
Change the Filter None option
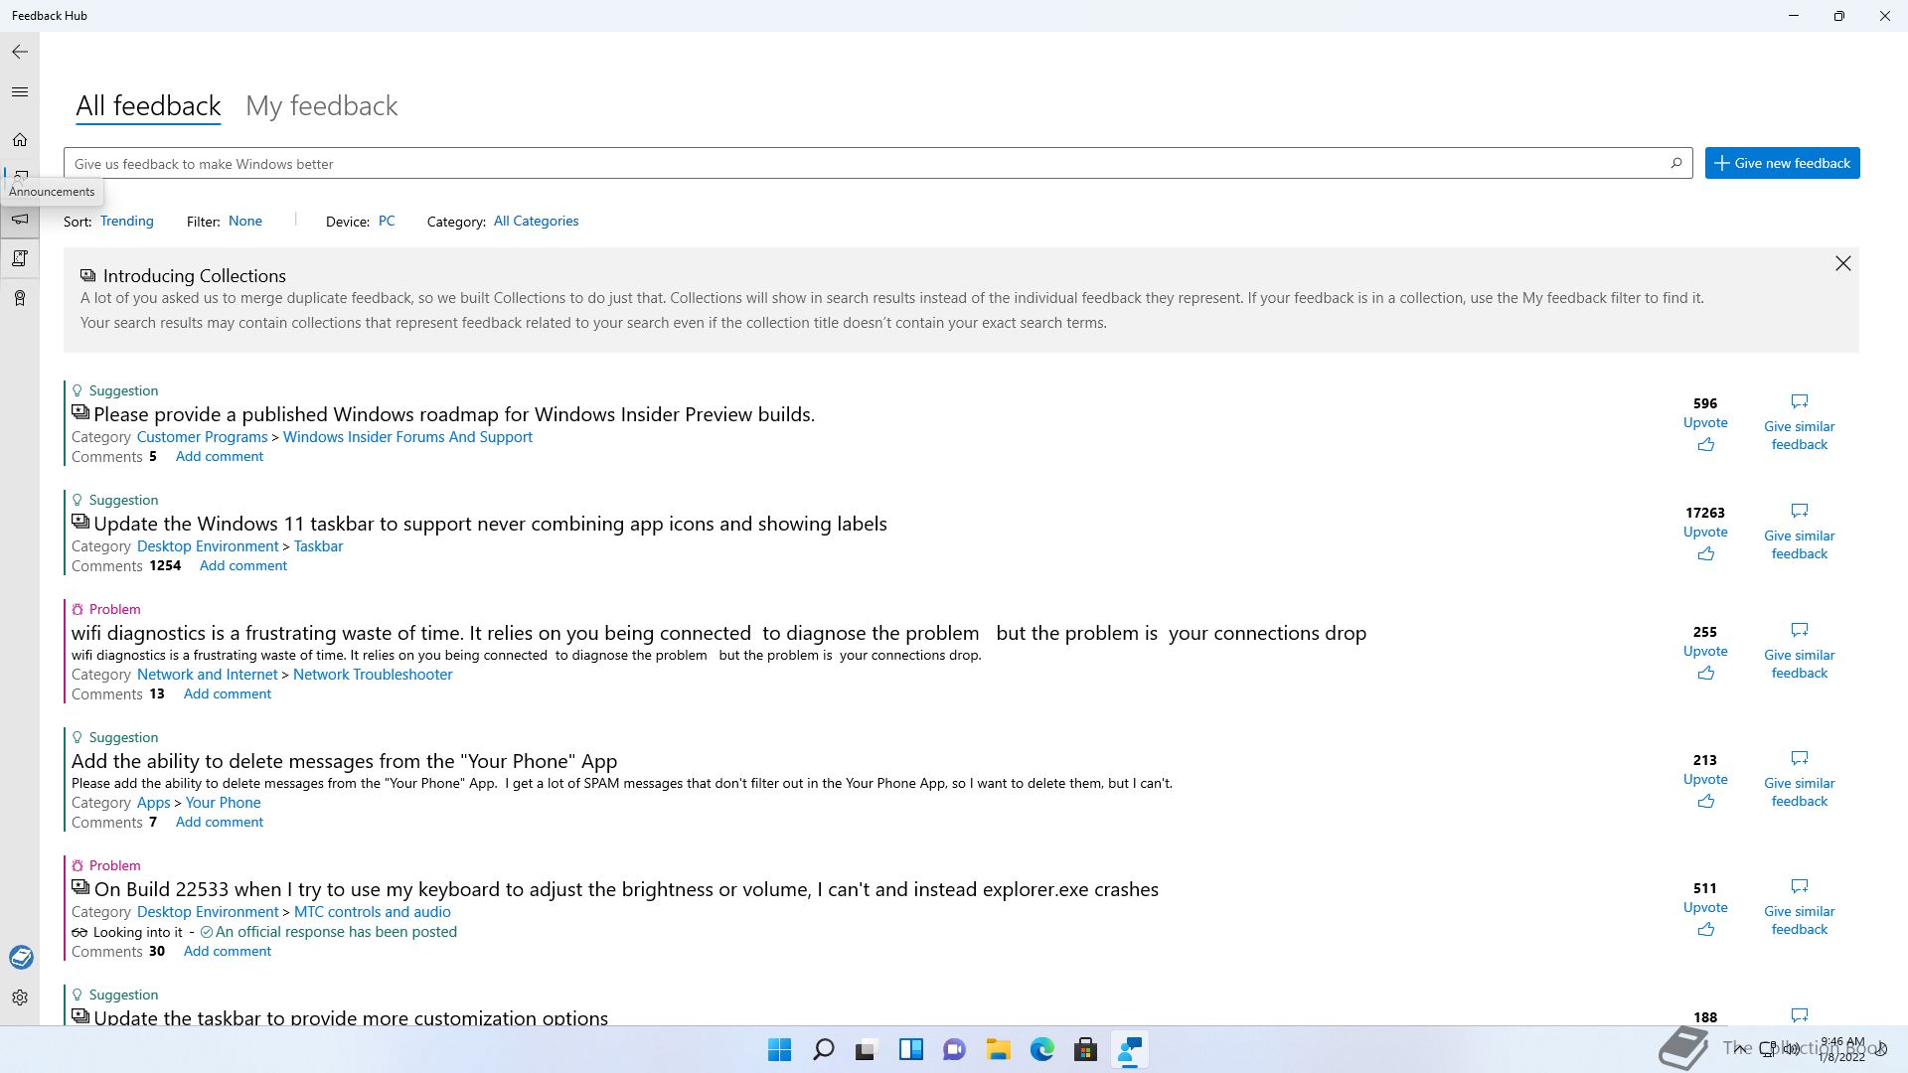coord(245,221)
